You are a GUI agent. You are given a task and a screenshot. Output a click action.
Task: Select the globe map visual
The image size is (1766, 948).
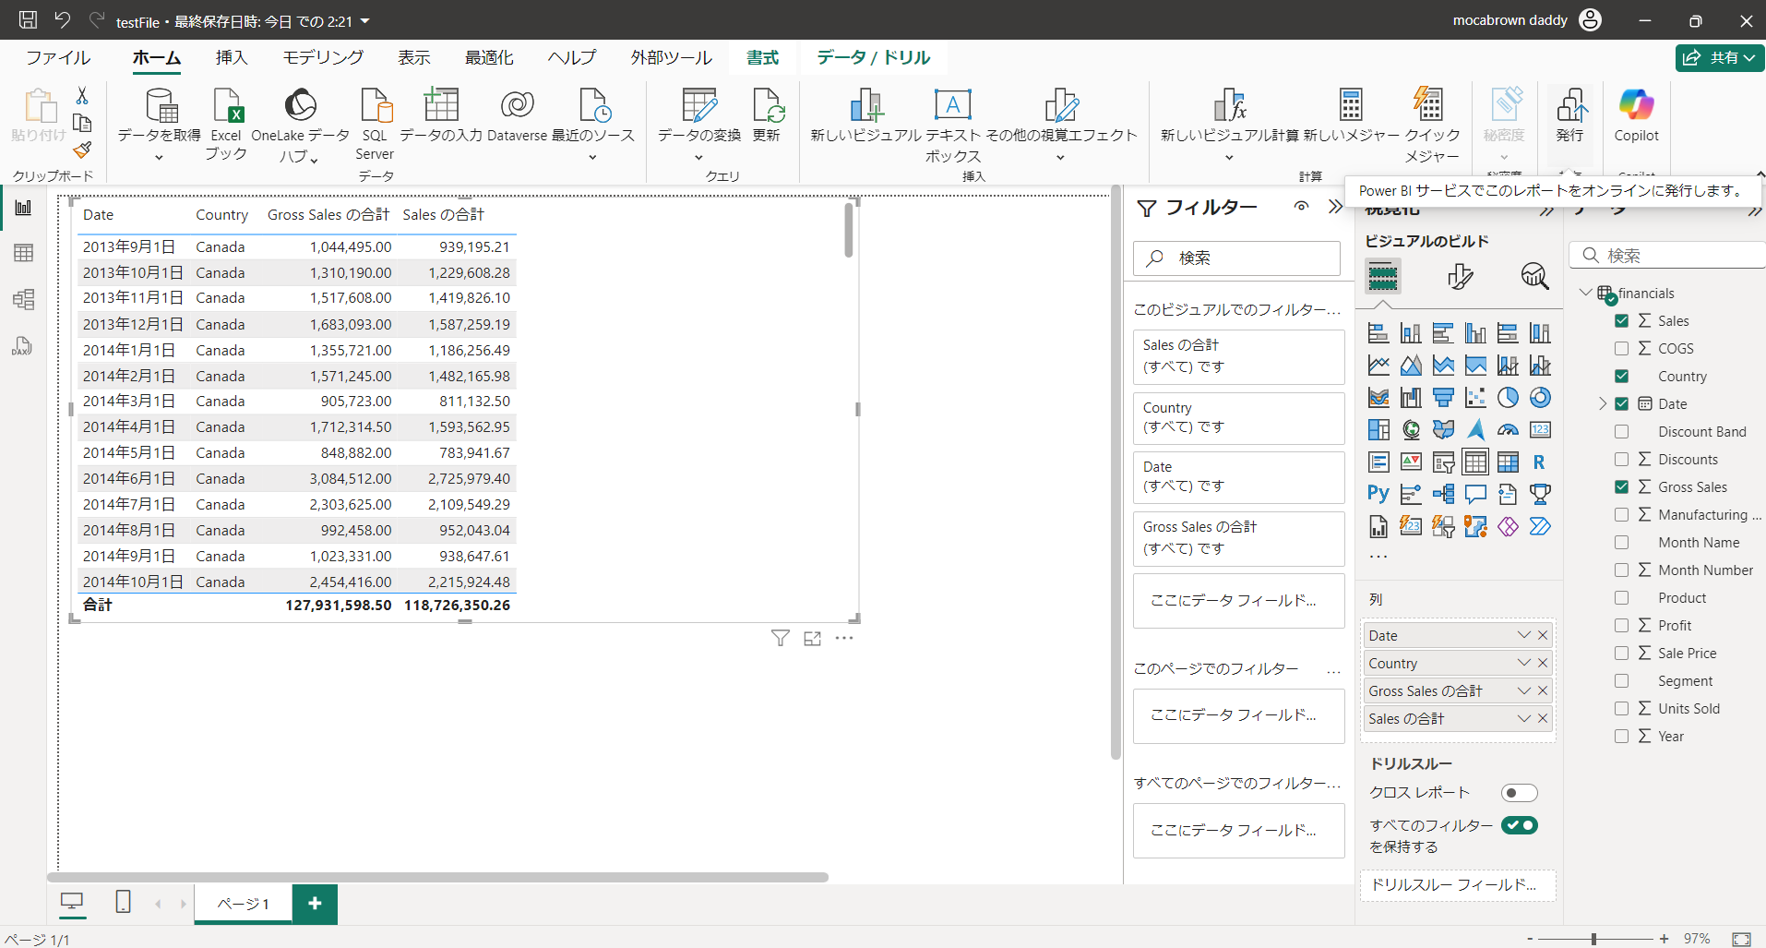1411,429
